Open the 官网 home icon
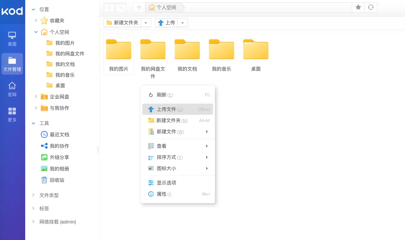This screenshot has height=240, width=405. tap(12, 89)
